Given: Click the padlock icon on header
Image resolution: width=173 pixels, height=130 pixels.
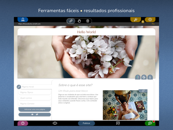Looking at the screenshot, I should (150, 77).
